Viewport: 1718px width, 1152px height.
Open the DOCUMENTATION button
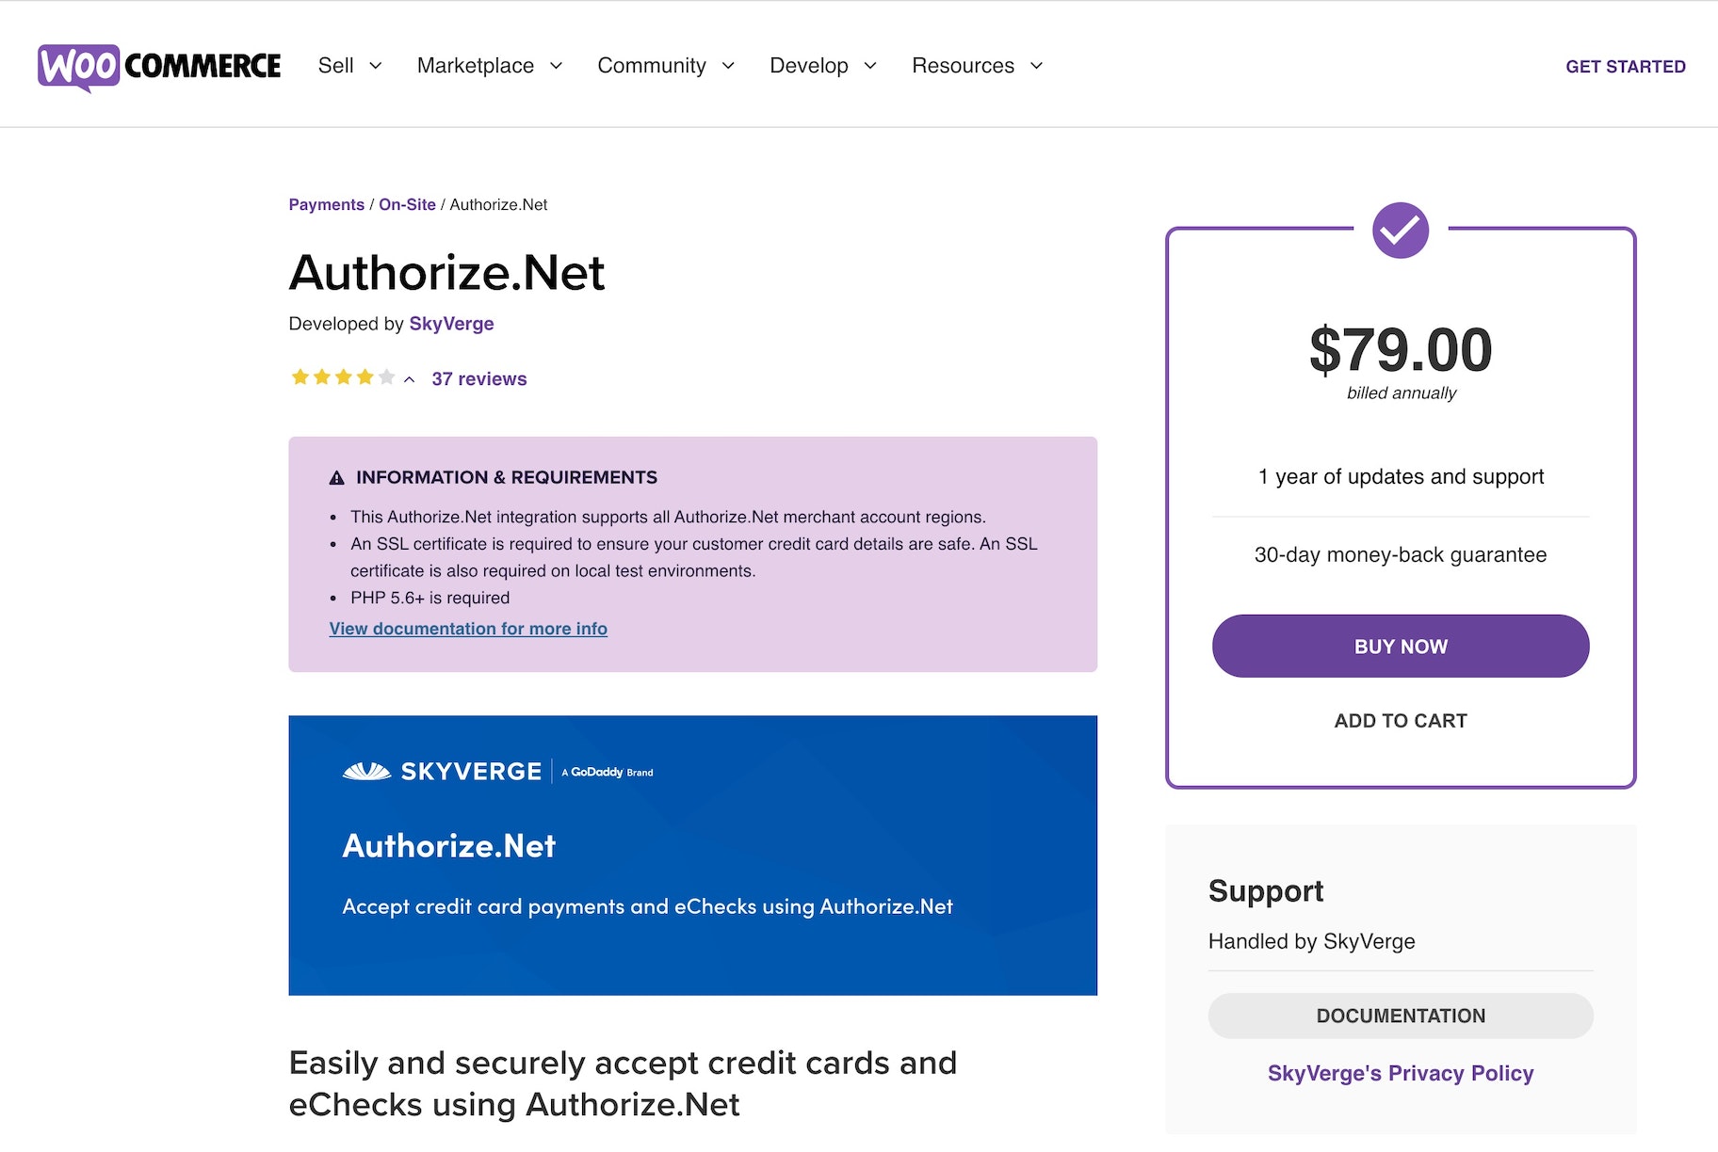(x=1400, y=1016)
